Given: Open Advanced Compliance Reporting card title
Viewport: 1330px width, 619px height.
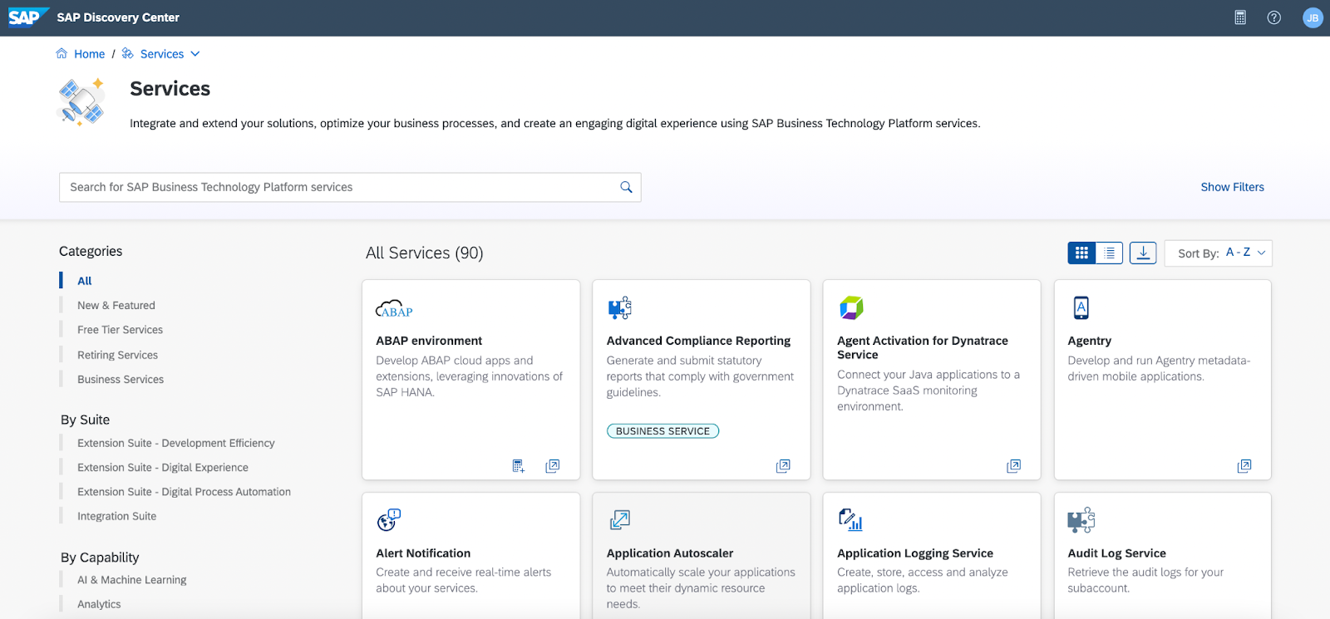Looking at the screenshot, I should pos(698,341).
